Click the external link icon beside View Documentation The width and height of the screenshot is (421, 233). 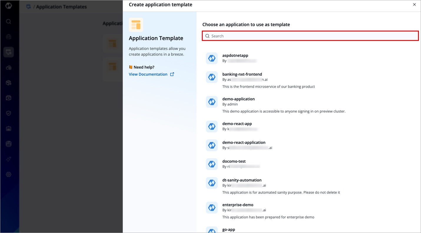(x=172, y=74)
